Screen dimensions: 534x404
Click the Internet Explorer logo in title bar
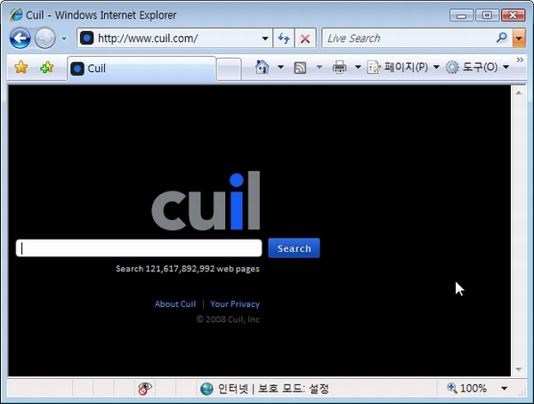(16, 15)
